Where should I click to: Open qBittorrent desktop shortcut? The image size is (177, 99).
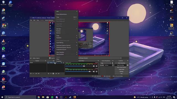pyautogui.click(x=3, y=34)
